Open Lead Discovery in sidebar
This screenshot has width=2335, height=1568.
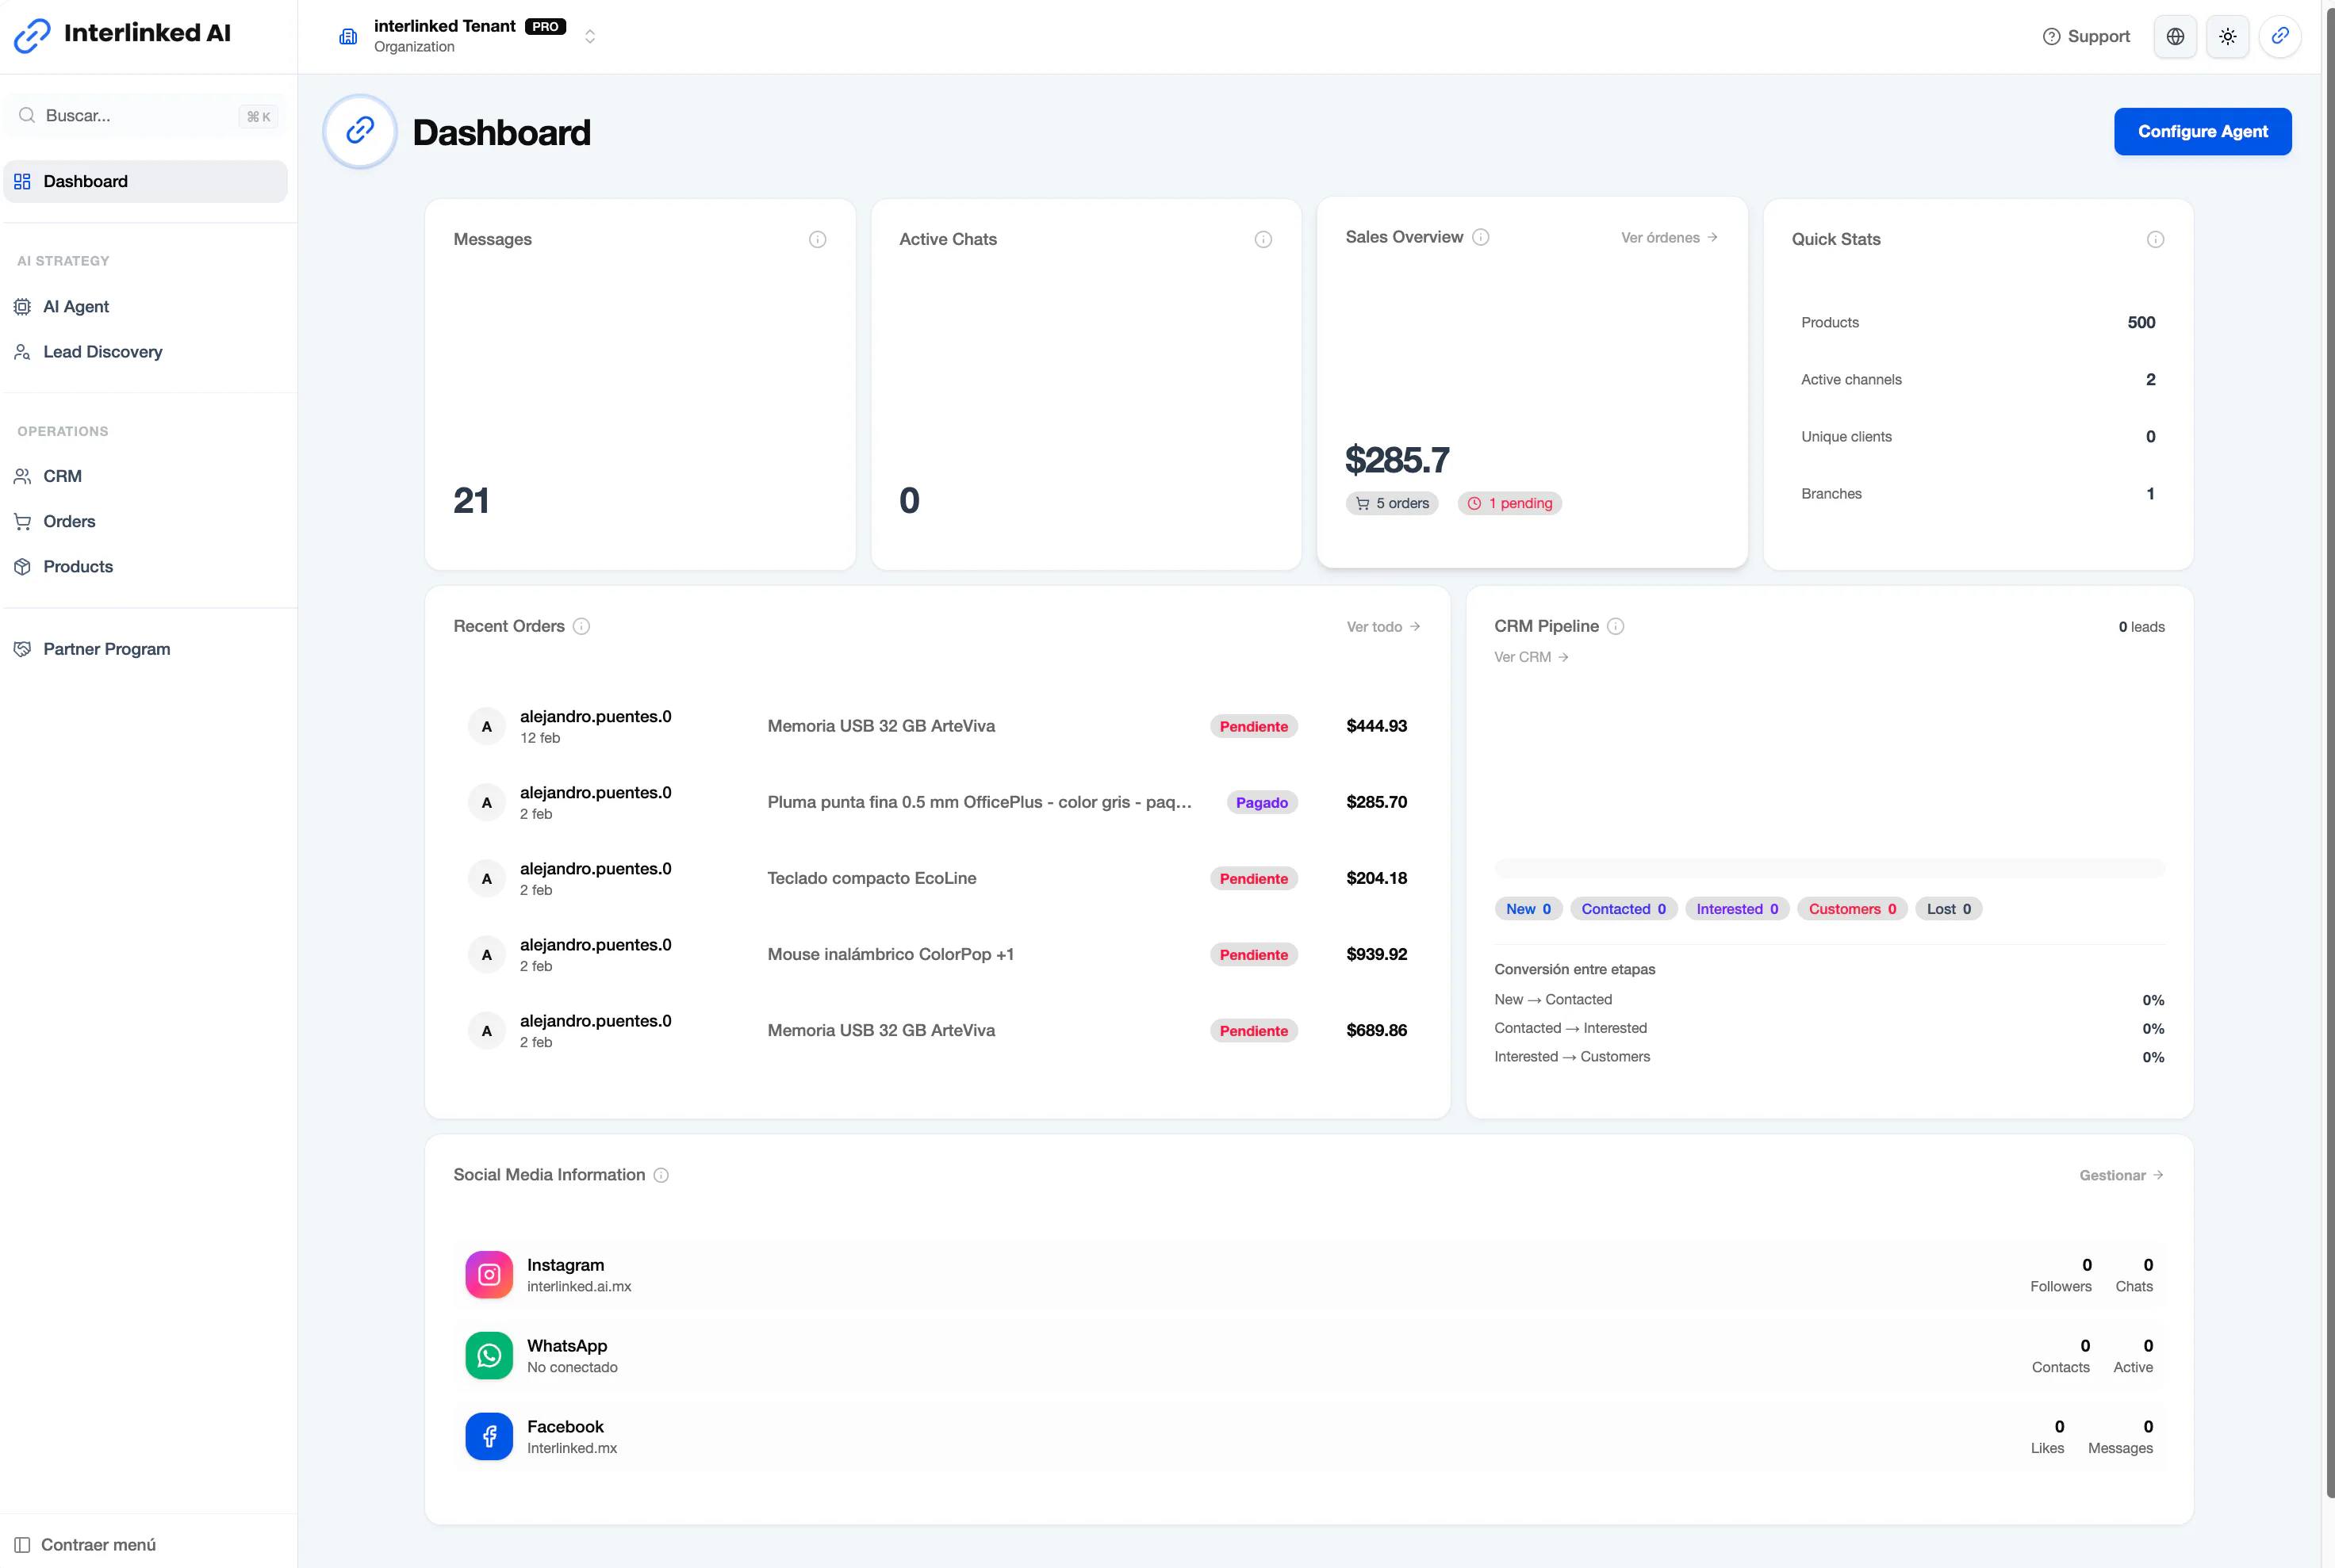[145, 351]
